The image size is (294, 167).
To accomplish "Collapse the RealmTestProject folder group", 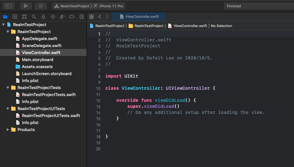I will pyautogui.click(x=8, y=32).
